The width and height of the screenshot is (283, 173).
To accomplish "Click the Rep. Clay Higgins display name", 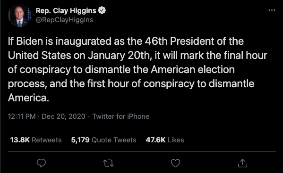I will (66, 11).
